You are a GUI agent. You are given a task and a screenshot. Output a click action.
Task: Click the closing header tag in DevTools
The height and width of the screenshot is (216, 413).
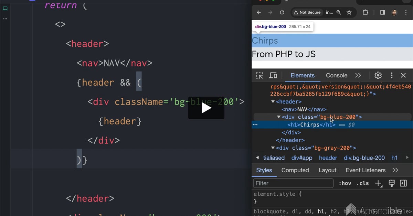tap(290, 140)
